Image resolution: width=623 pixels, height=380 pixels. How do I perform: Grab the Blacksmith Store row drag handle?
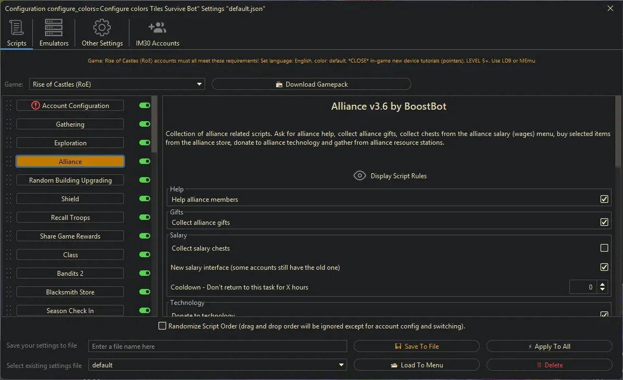pyautogui.click(x=9, y=292)
